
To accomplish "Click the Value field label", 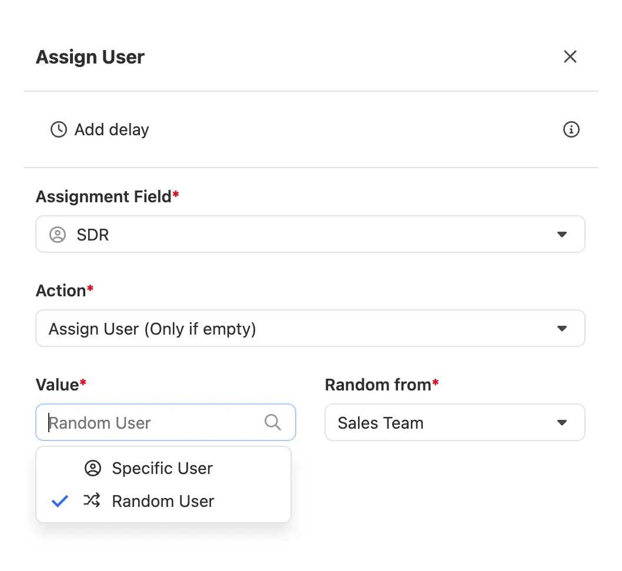I will tap(61, 385).
